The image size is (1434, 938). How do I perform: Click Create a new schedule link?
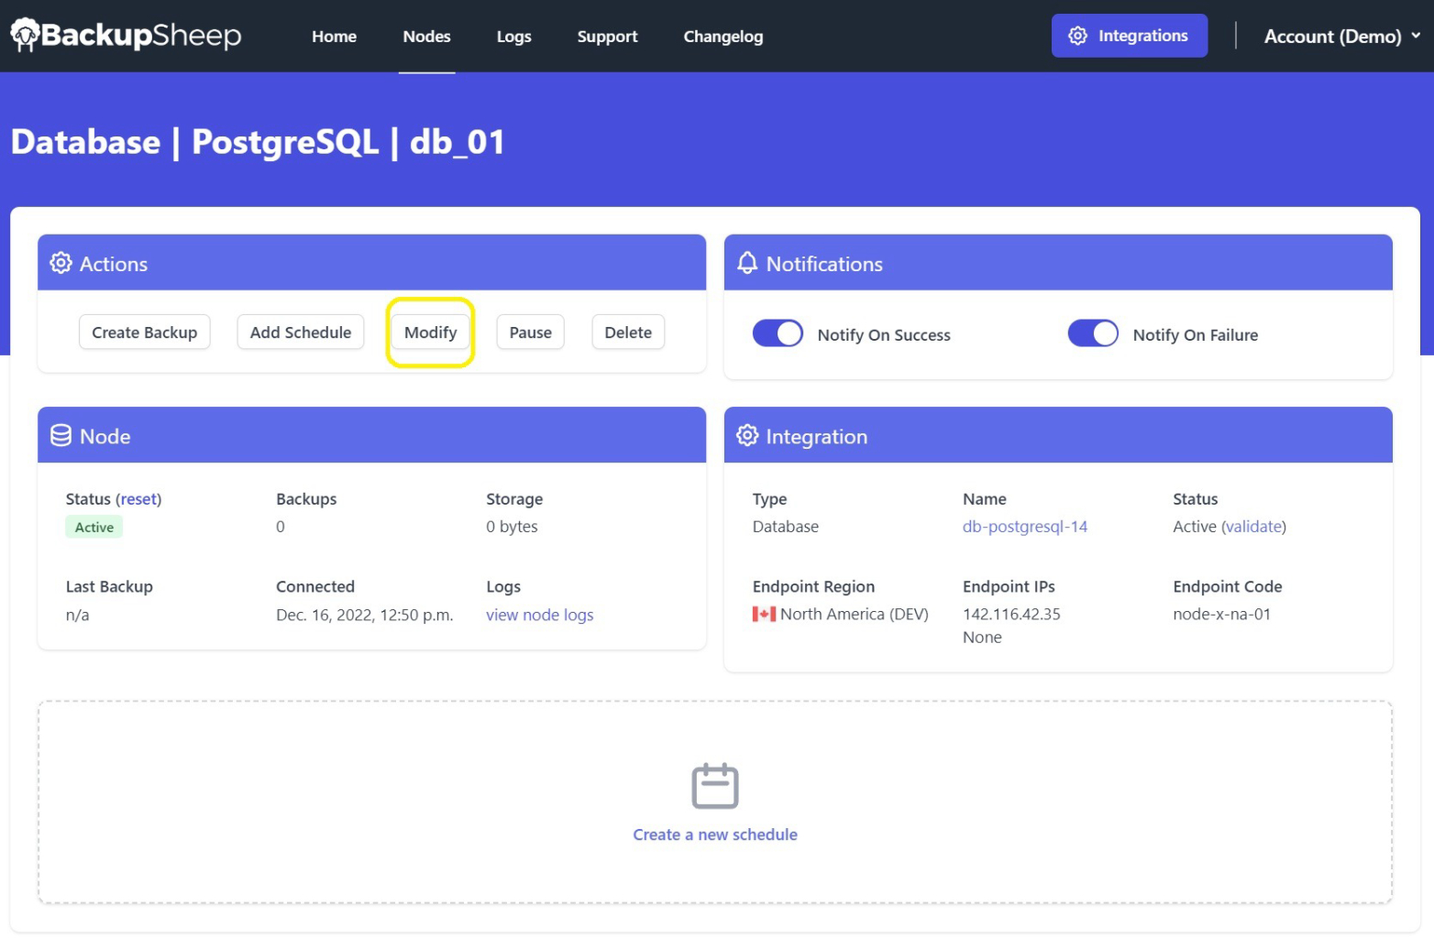[715, 834]
